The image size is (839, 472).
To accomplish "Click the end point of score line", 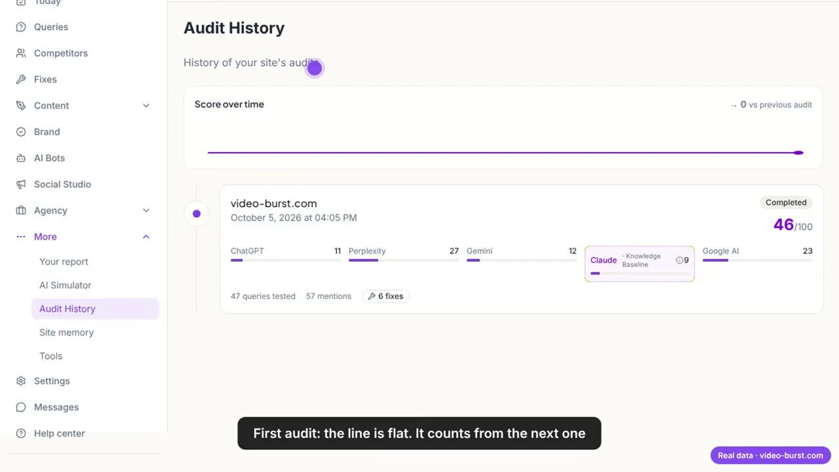I will [x=798, y=153].
